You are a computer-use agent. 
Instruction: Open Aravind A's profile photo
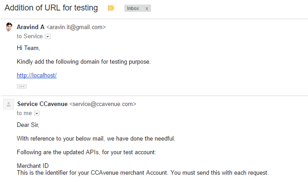[x=9, y=27]
